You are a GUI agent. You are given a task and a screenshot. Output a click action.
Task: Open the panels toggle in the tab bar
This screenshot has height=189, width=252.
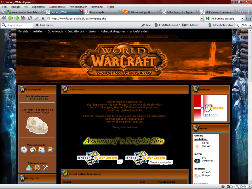tap(3, 12)
